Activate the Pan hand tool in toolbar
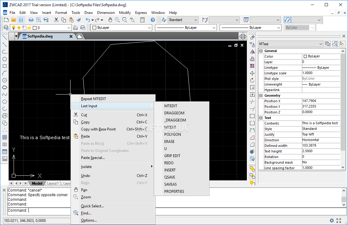The image size is (348, 225). 110,20
